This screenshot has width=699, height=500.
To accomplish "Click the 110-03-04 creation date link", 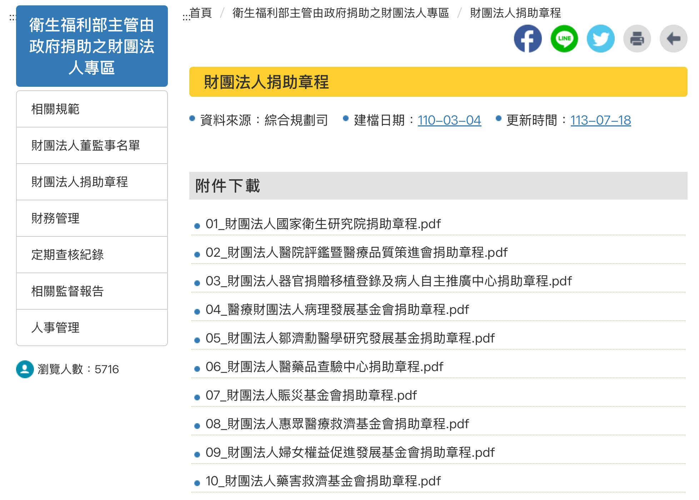I will tap(449, 120).
